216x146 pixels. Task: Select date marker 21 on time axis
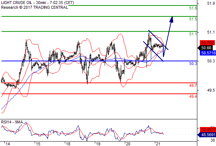click(x=158, y=144)
